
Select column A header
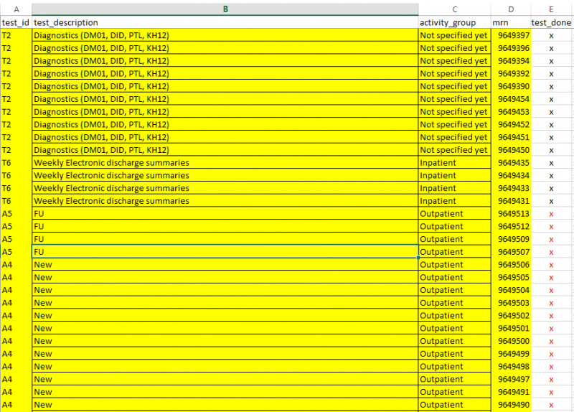coord(16,9)
